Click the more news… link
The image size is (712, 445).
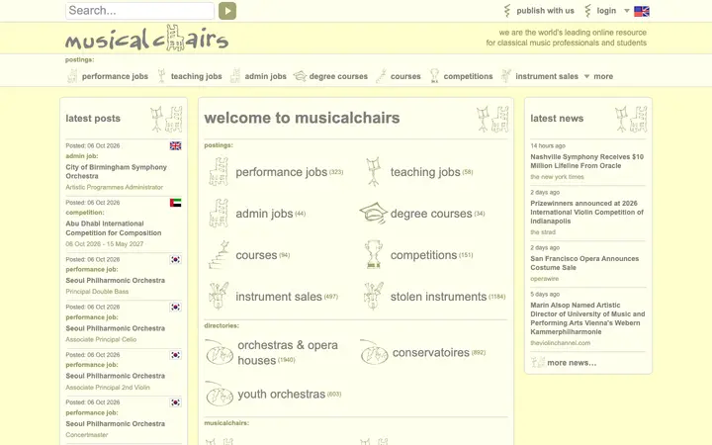click(572, 363)
